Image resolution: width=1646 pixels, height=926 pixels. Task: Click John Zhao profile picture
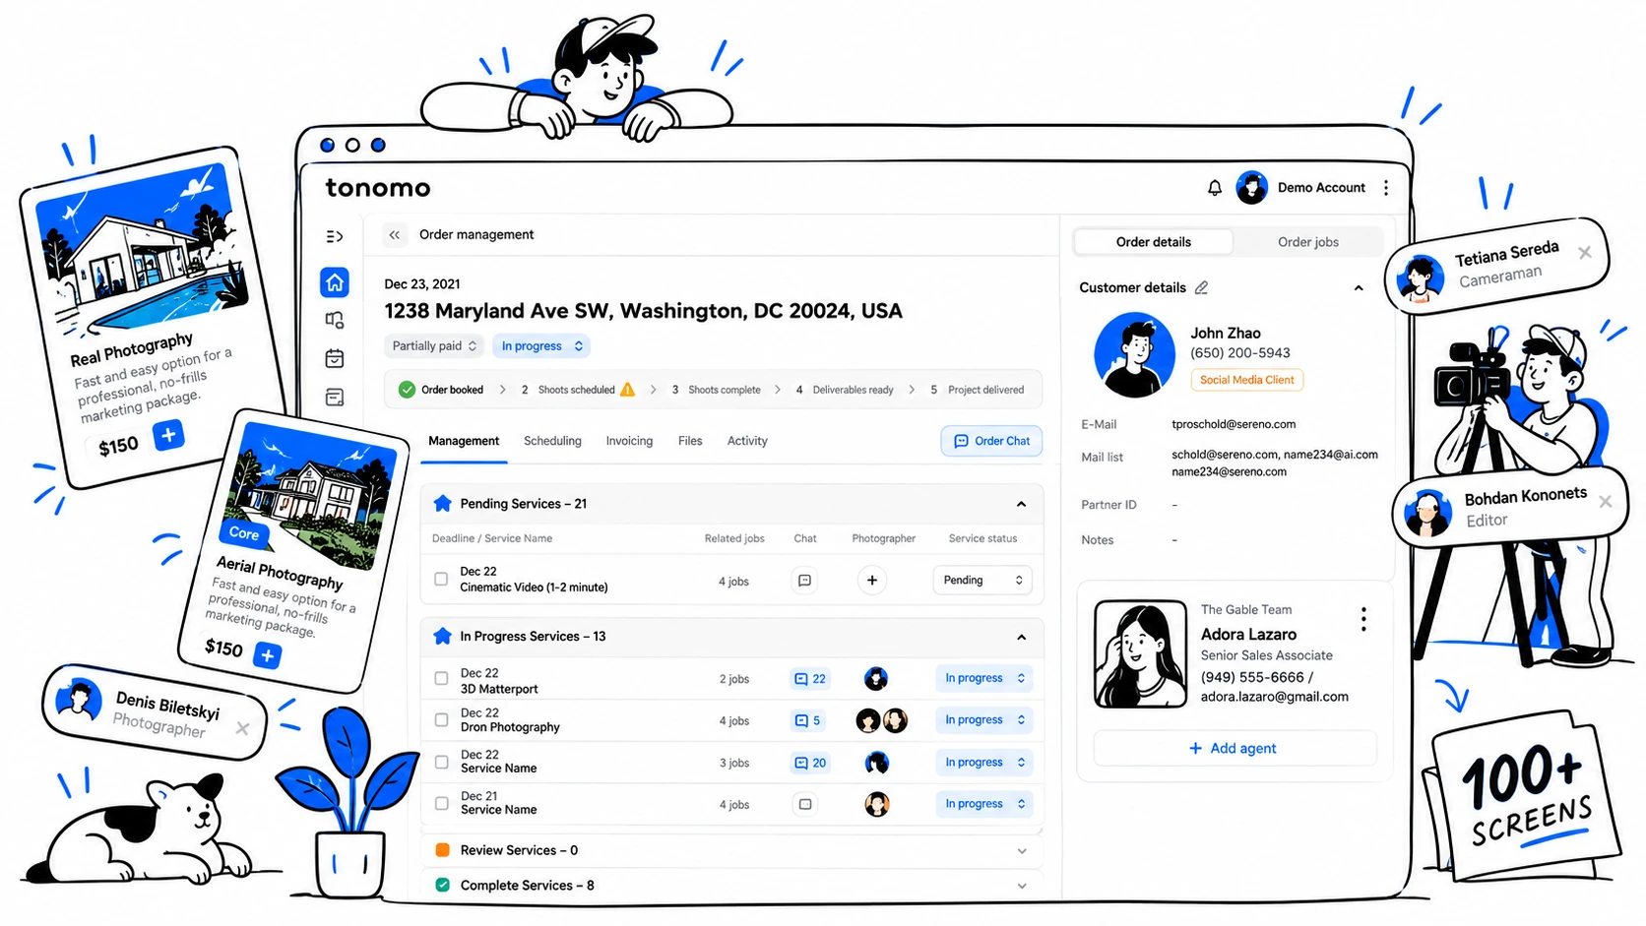1134,355
